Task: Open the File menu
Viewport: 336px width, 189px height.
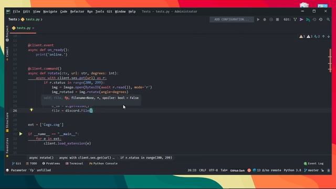Action: click(x=16, y=12)
